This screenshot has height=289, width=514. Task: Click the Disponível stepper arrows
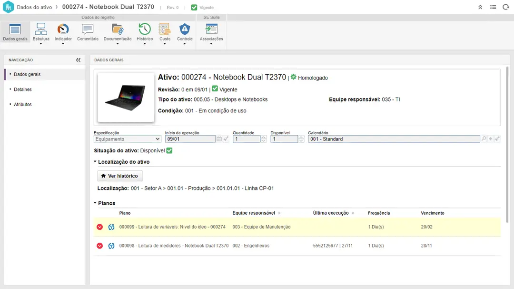tap(301, 139)
